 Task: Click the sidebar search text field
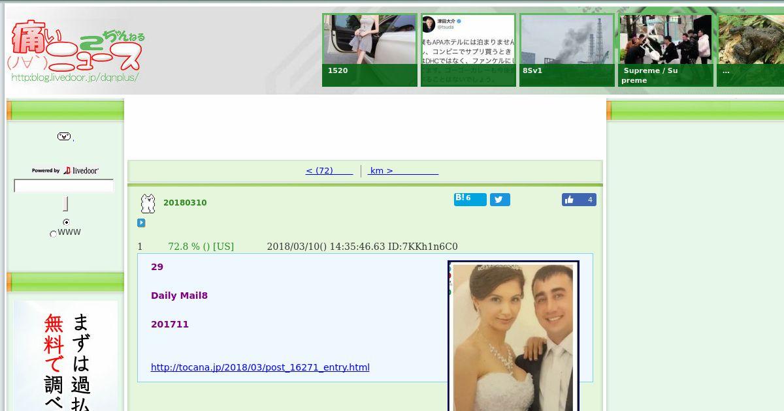pyautogui.click(x=64, y=186)
